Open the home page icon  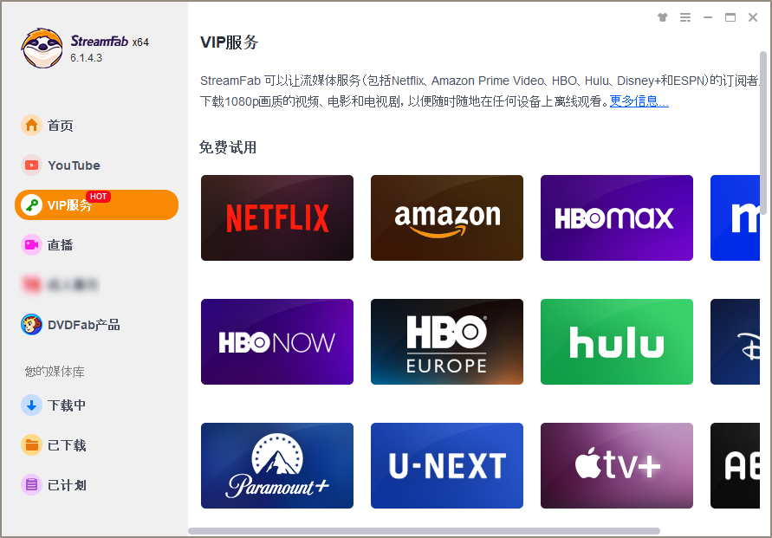click(31, 126)
